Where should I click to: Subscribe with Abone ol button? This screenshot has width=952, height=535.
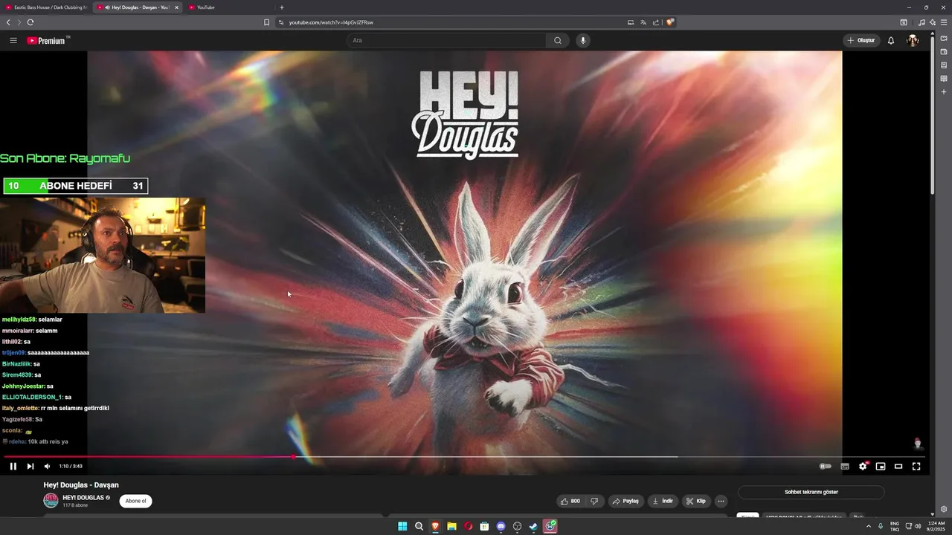(x=135, y=501)
